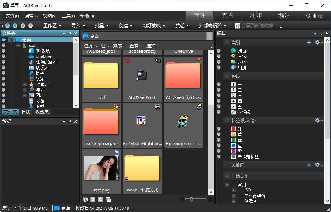331x212 pixels.
Task: Toggle the 人物 category marker
Action: tap(219, 62)
